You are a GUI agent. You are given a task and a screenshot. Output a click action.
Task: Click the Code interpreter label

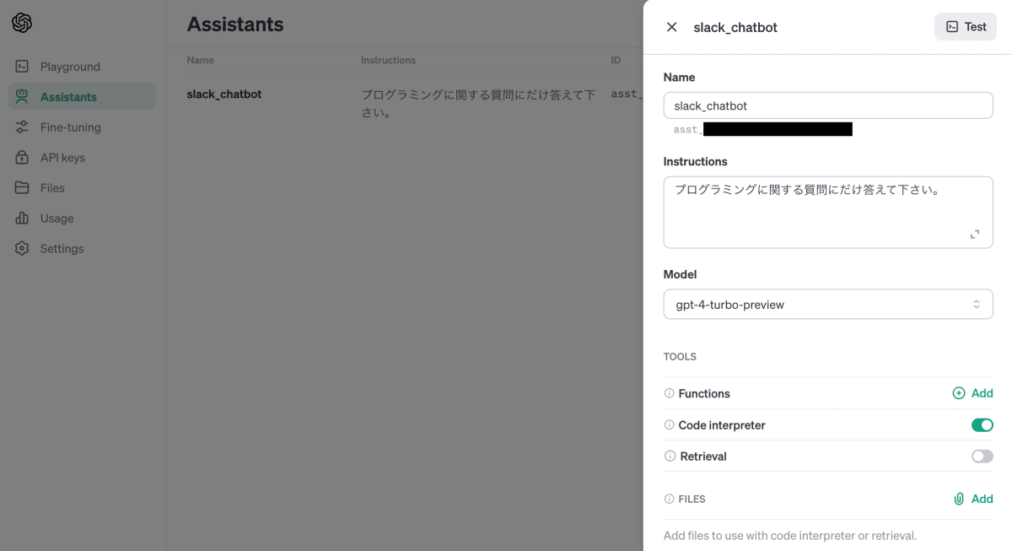click(x=722, y=425)
